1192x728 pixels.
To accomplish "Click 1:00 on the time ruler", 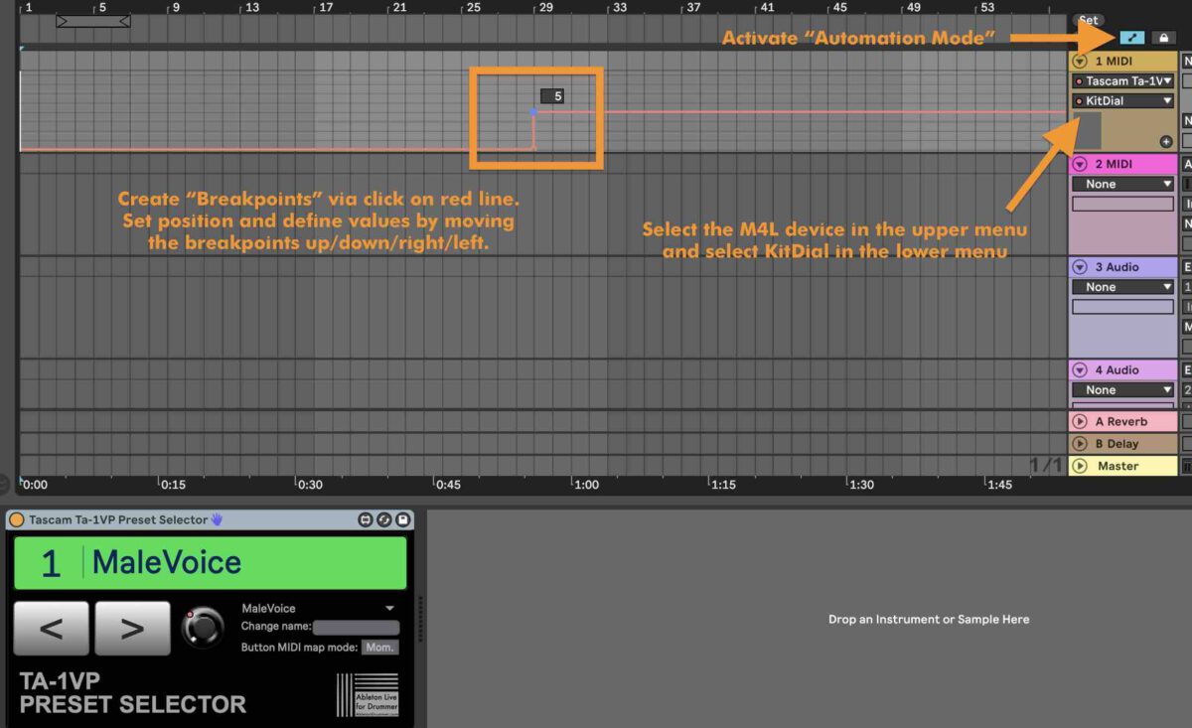I will tap(586, 485).
